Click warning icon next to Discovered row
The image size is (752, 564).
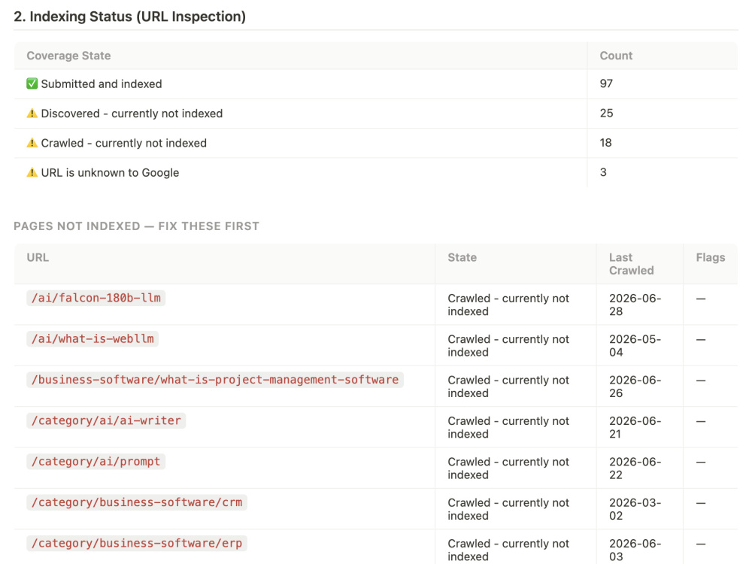point(32,114)
